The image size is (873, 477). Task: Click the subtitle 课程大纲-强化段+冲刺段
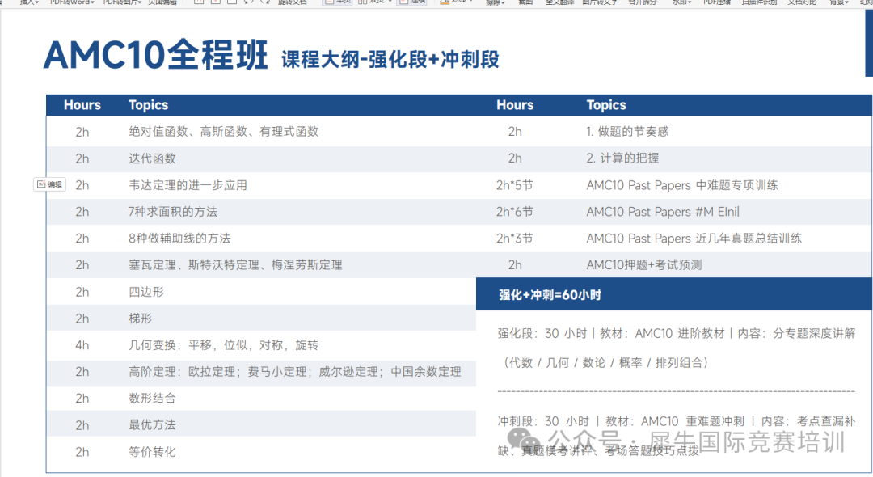tap(390, 60)
